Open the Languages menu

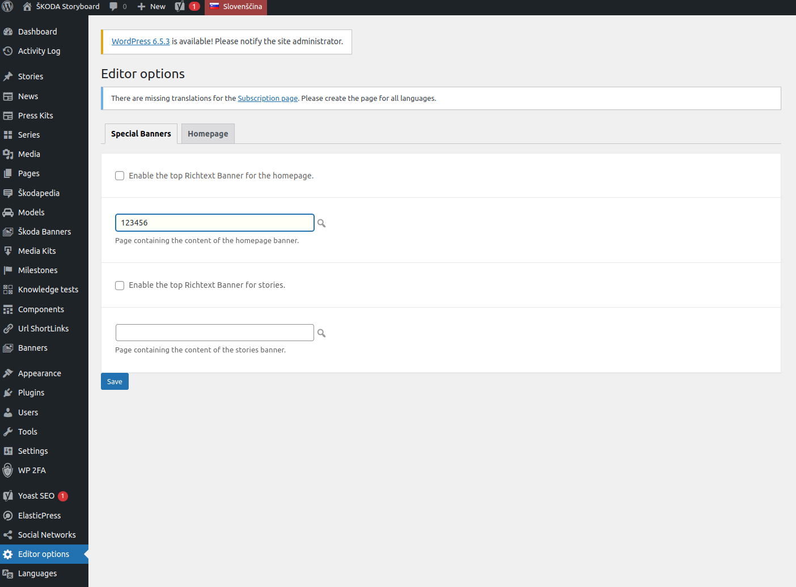(44, 573)
